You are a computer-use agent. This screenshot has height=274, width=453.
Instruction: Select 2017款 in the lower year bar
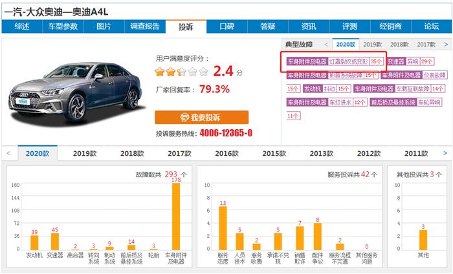pos(180,153)
